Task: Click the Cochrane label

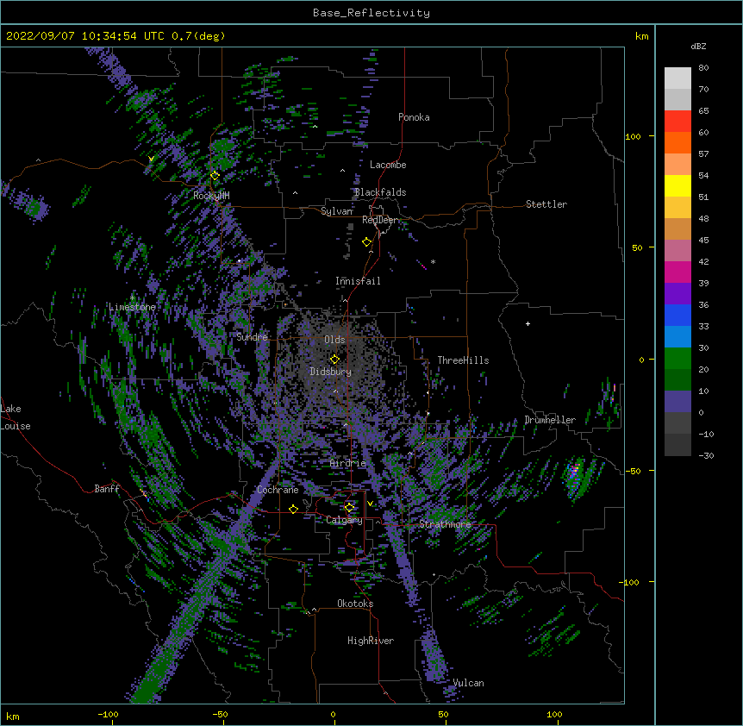Action: point(278,490)
